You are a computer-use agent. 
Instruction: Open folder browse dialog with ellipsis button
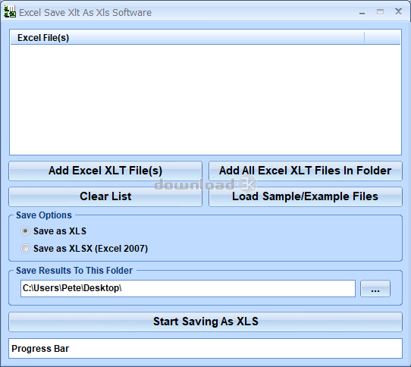(375, 289)
